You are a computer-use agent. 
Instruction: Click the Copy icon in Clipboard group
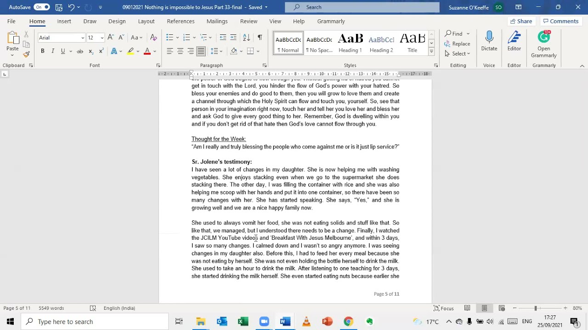click(x=26, y=44)
